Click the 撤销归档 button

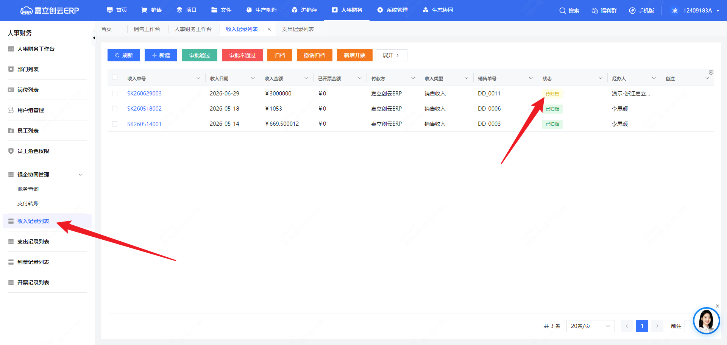[315, 55]
